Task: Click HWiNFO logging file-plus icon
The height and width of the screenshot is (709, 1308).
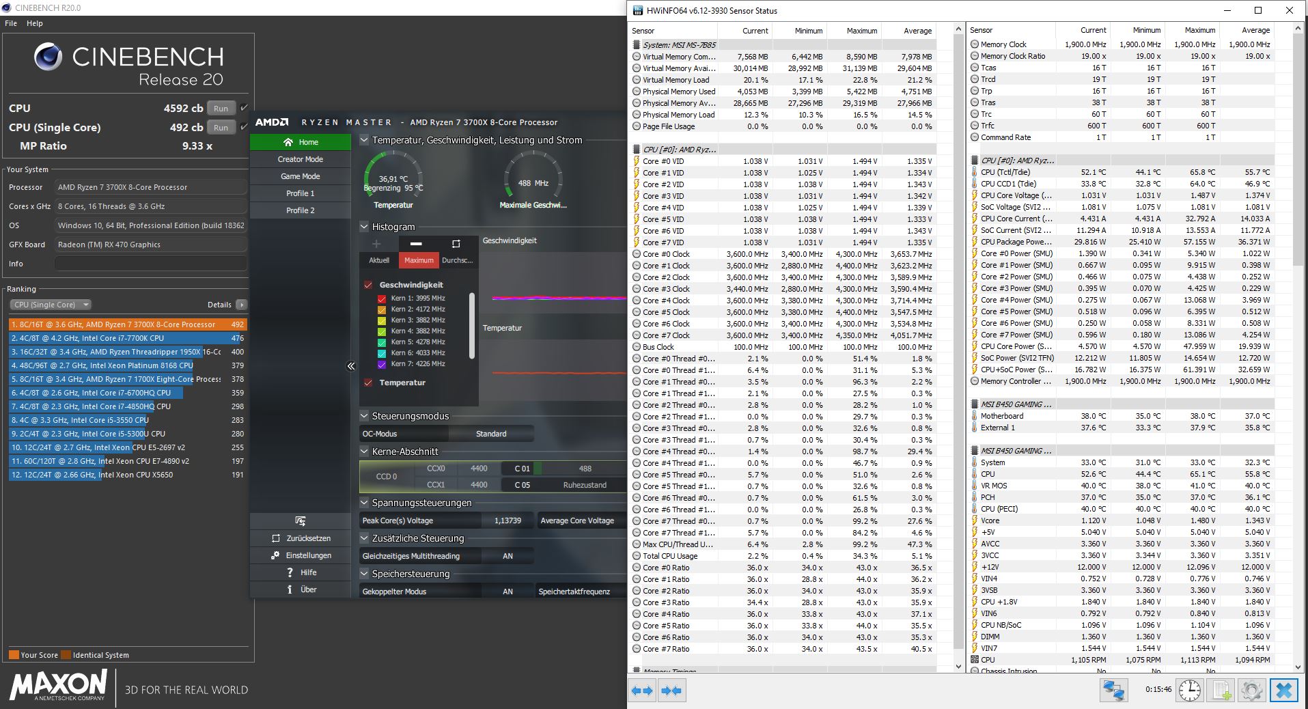Action: pos(1222,691)
